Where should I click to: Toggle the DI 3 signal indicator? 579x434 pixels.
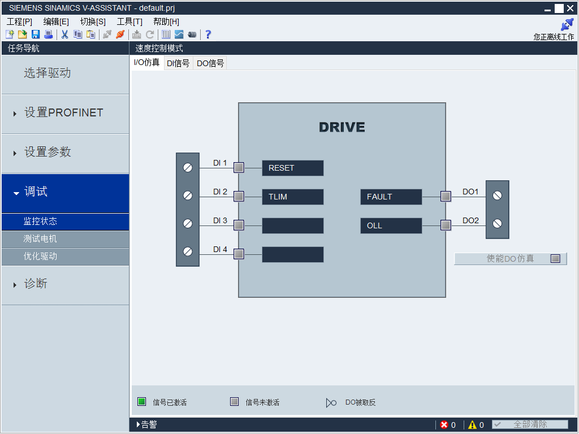tap(239, 225)
